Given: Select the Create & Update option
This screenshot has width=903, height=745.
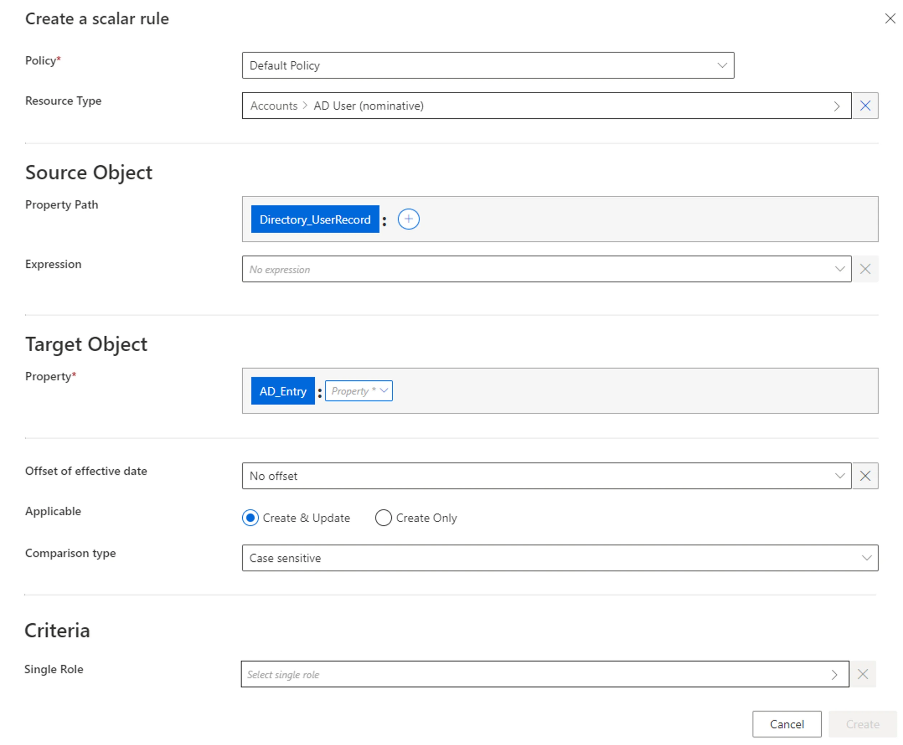Looking at the screenshot, I should click(296, 518).
